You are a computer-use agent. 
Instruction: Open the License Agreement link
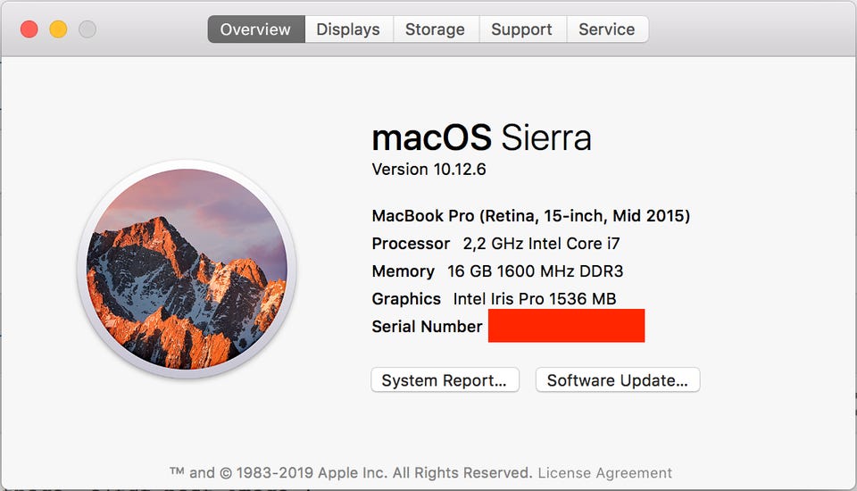pos(604,473)
